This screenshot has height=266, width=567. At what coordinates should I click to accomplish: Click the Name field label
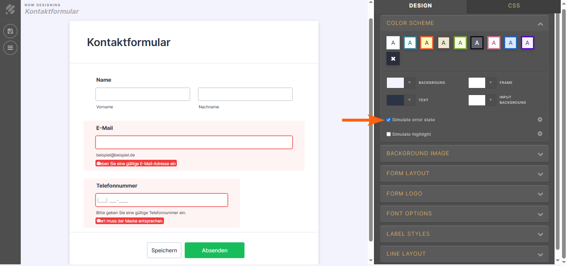104,80
